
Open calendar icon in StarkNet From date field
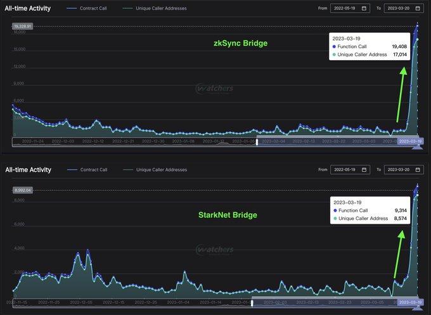[364, 170]
